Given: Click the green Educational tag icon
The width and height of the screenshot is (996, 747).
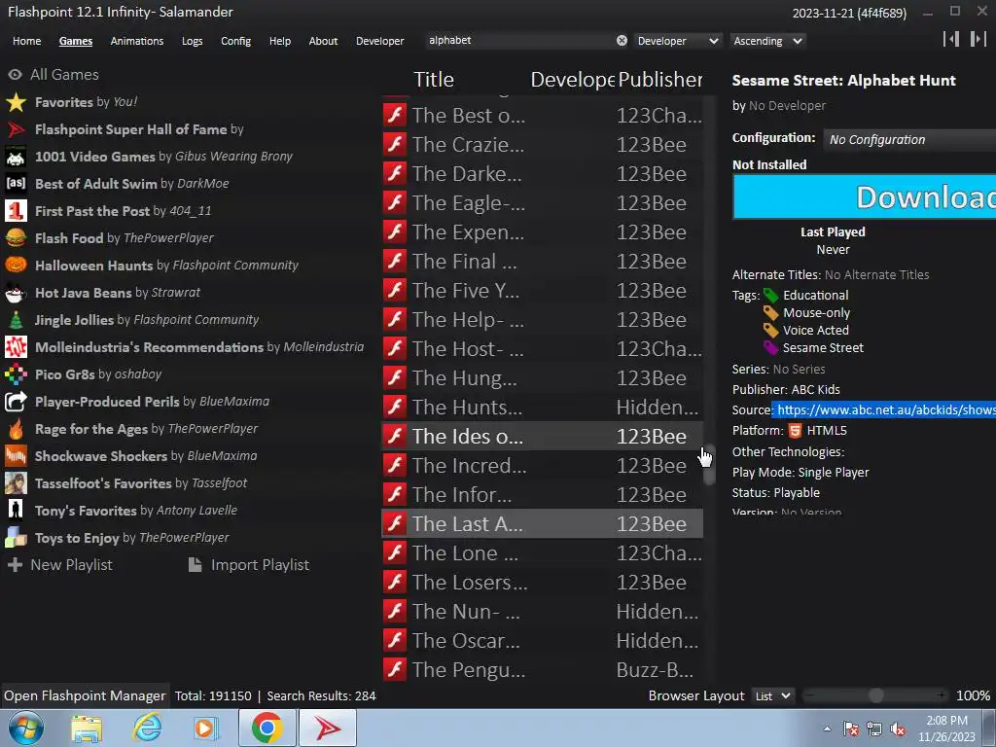Looking at the screenshot, I should [770, 296].
